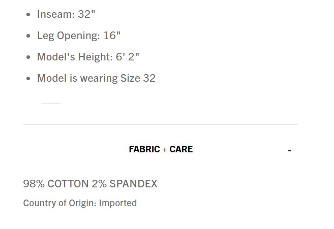Collapse the Fabric + Care section minus icon
The height and width of the screenshot is (229, 334).
click(289, 150)
